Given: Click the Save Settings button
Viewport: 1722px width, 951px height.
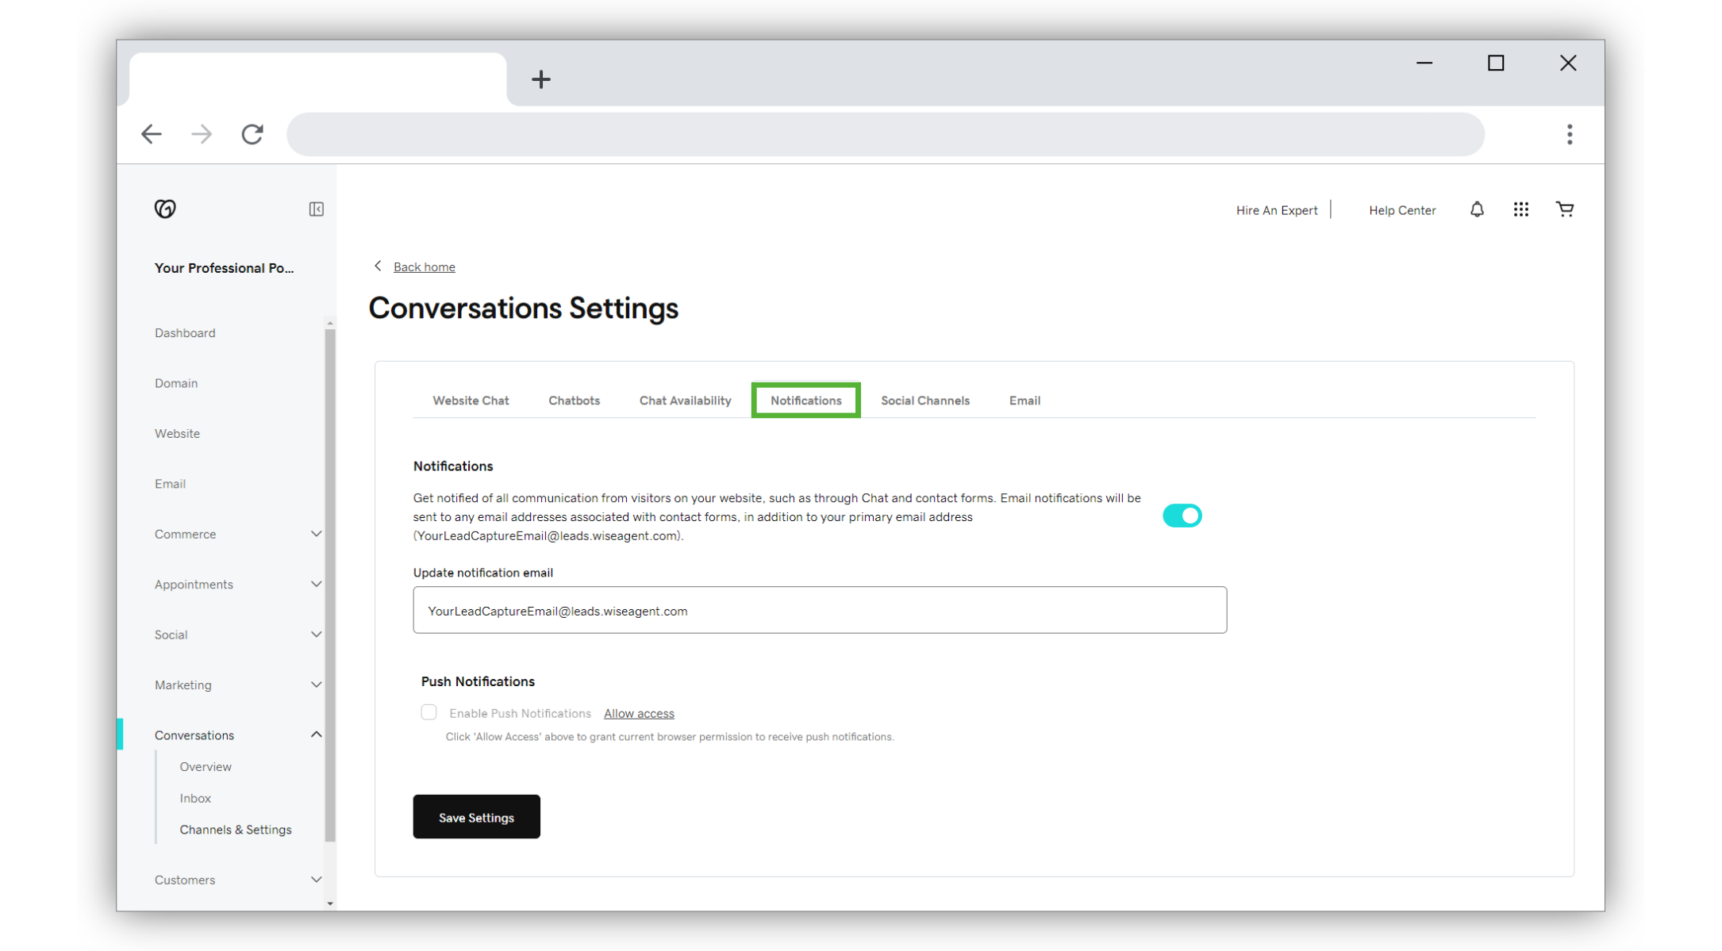Looking at the screenshot, I should 476,817.
